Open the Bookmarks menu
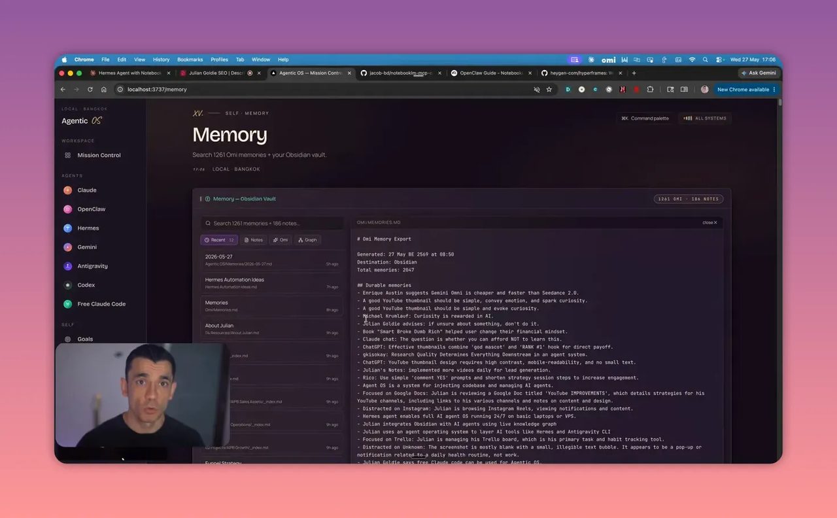The height and width of the screenshot is (518, 837). pos(190,60)
